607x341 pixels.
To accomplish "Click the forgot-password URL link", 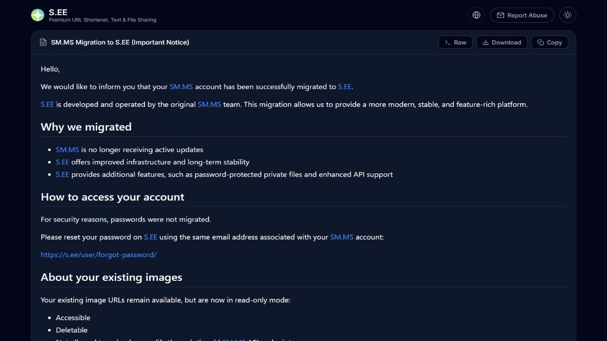I will point(99,255).
